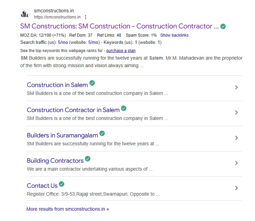Image resolution: width=255 pixels, height=221 pixels.
Task: Click the green verified checkmark after main title
Action: pos(223,26)
